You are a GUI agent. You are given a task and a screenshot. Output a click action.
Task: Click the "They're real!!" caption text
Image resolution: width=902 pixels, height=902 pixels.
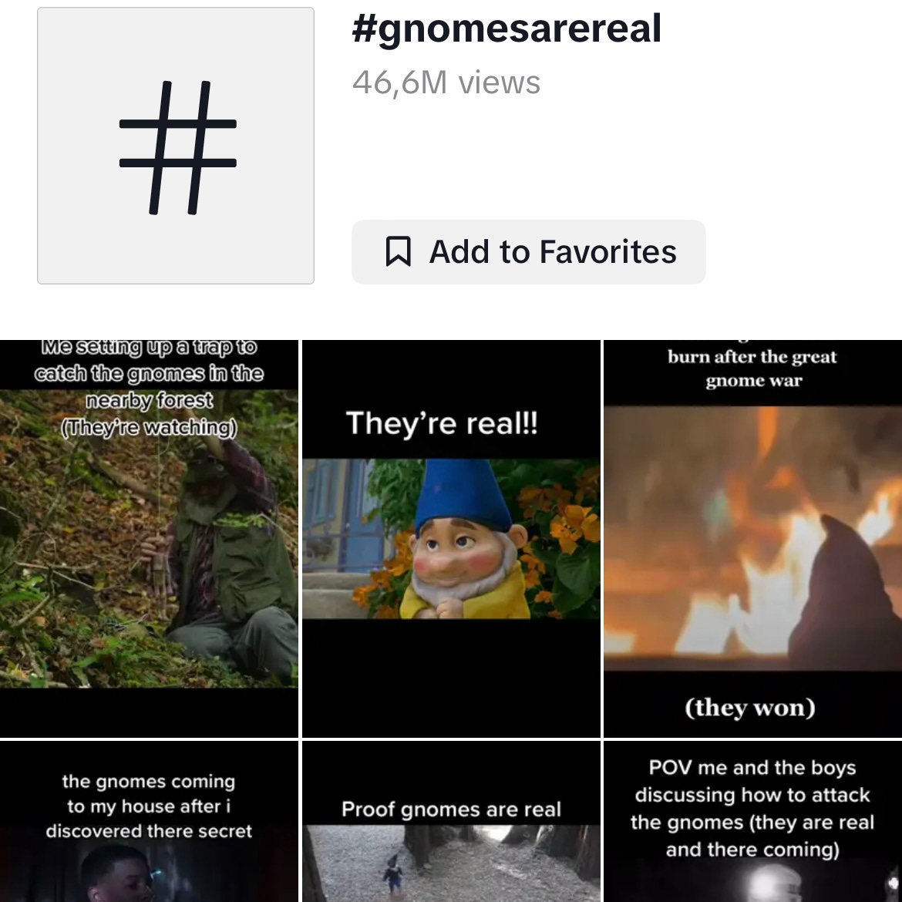click(x=442, y=423)
